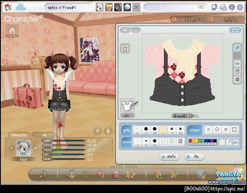Open the top bar door icon
Screen dimensions: 247x193
[x=214, y=7]
